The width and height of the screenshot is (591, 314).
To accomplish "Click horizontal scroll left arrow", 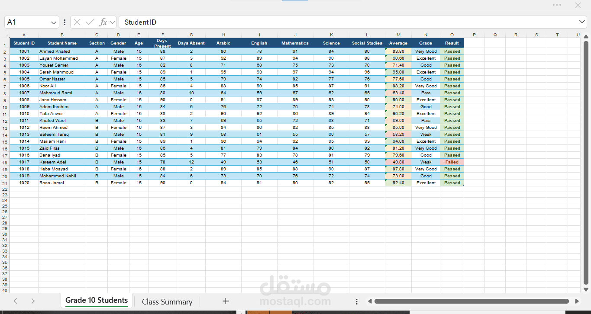I will (370, 301).
